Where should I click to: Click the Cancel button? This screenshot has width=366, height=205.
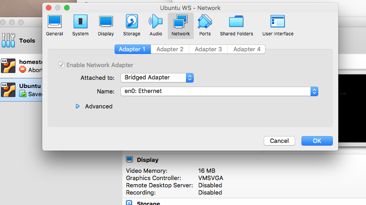point(279,141)
